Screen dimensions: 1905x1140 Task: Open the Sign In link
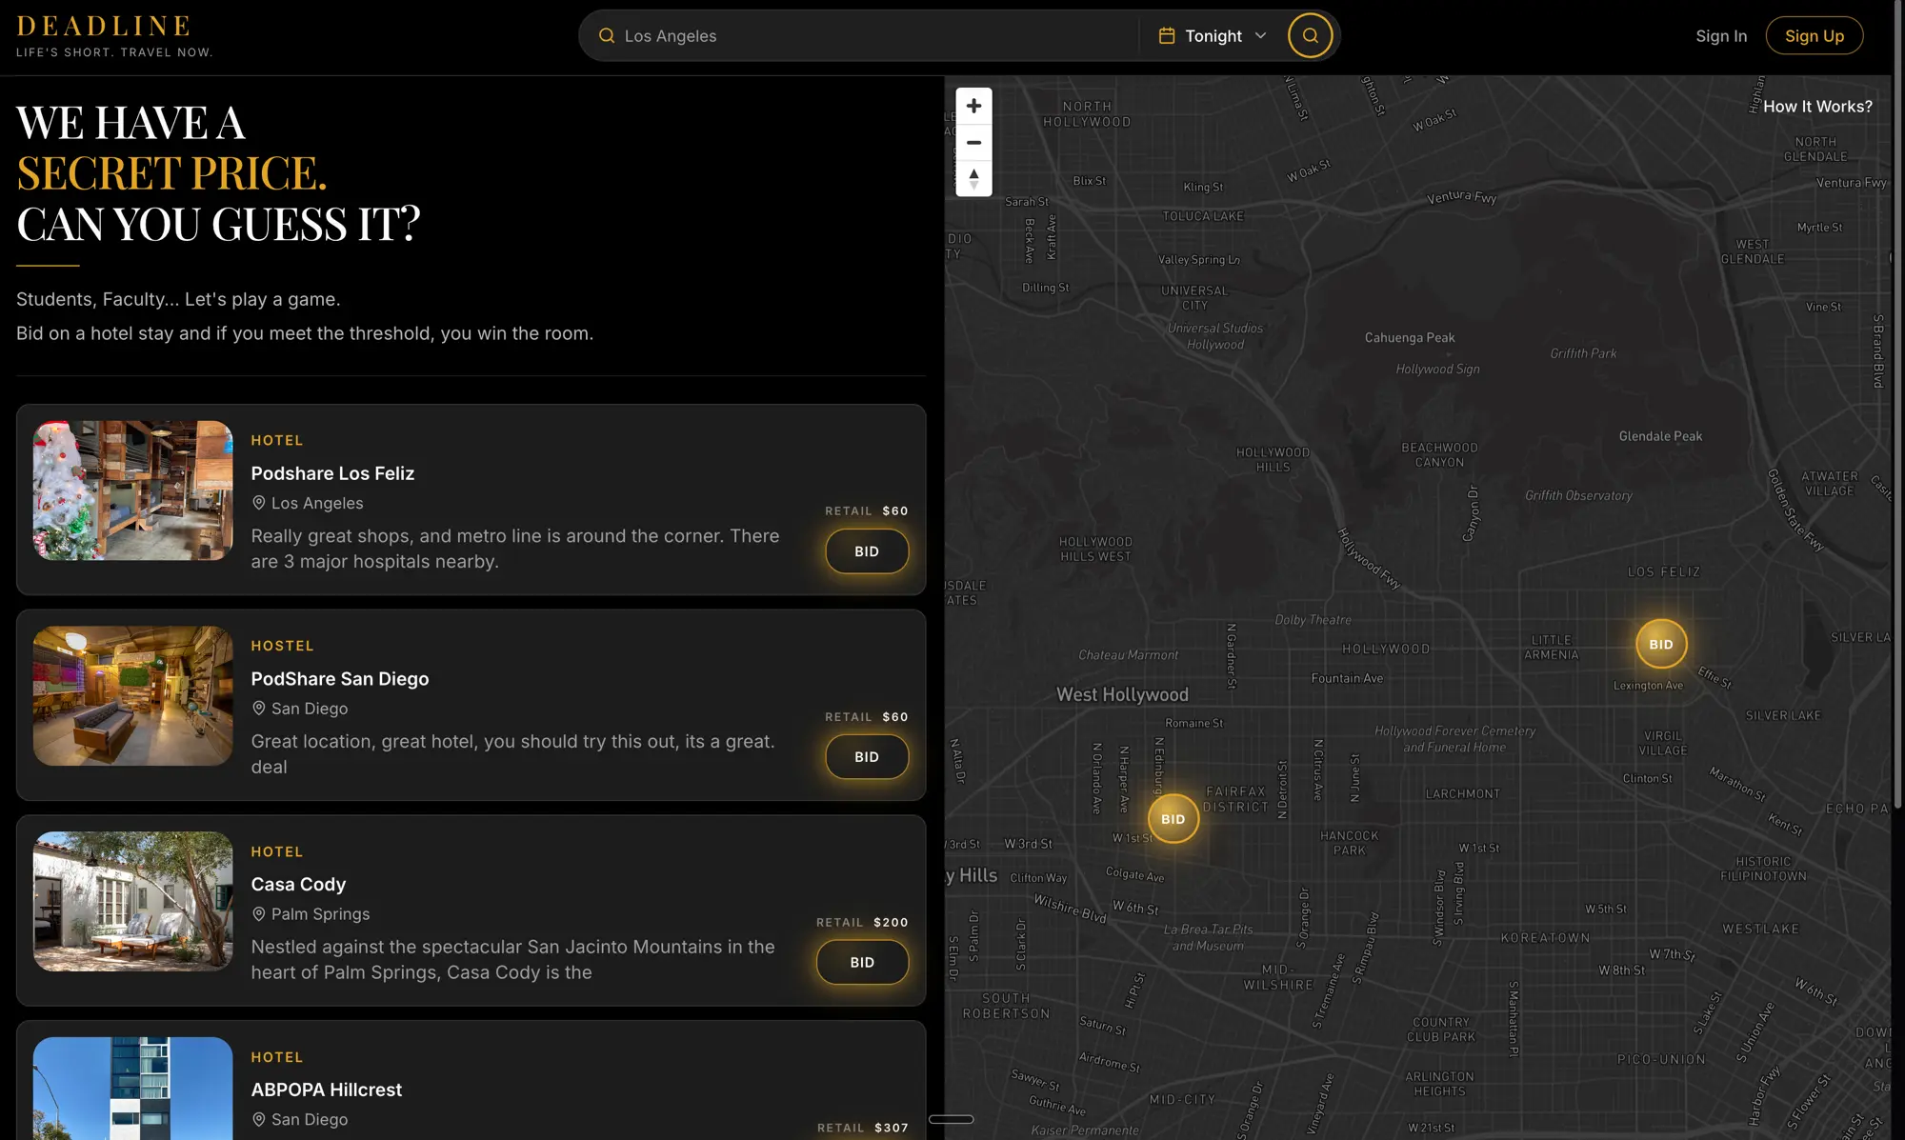1721,36
